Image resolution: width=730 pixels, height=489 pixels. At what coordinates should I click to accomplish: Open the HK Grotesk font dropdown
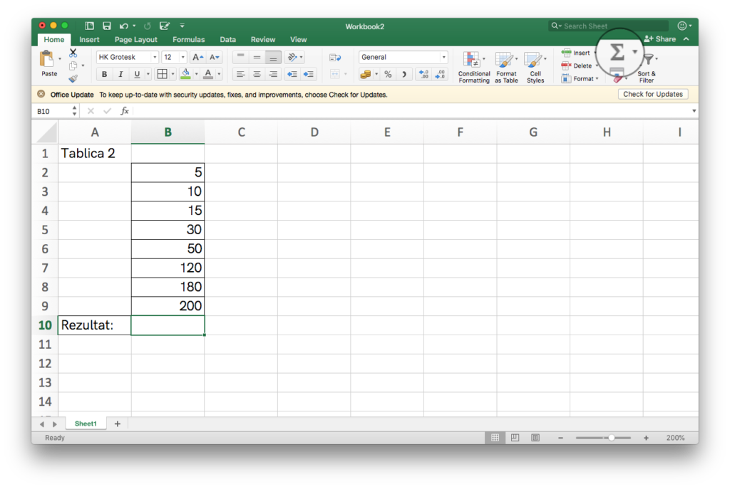pyautogui.click(x=155, y=57)
